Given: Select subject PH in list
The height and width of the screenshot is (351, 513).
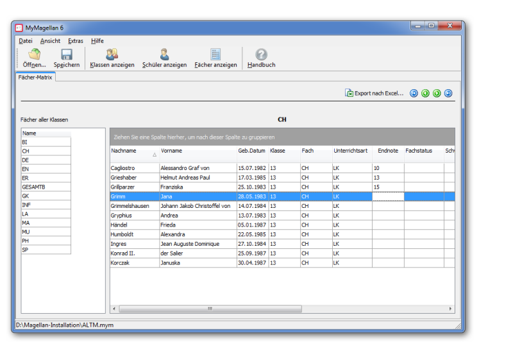Looking at the screenshot, I should [46, 241].
